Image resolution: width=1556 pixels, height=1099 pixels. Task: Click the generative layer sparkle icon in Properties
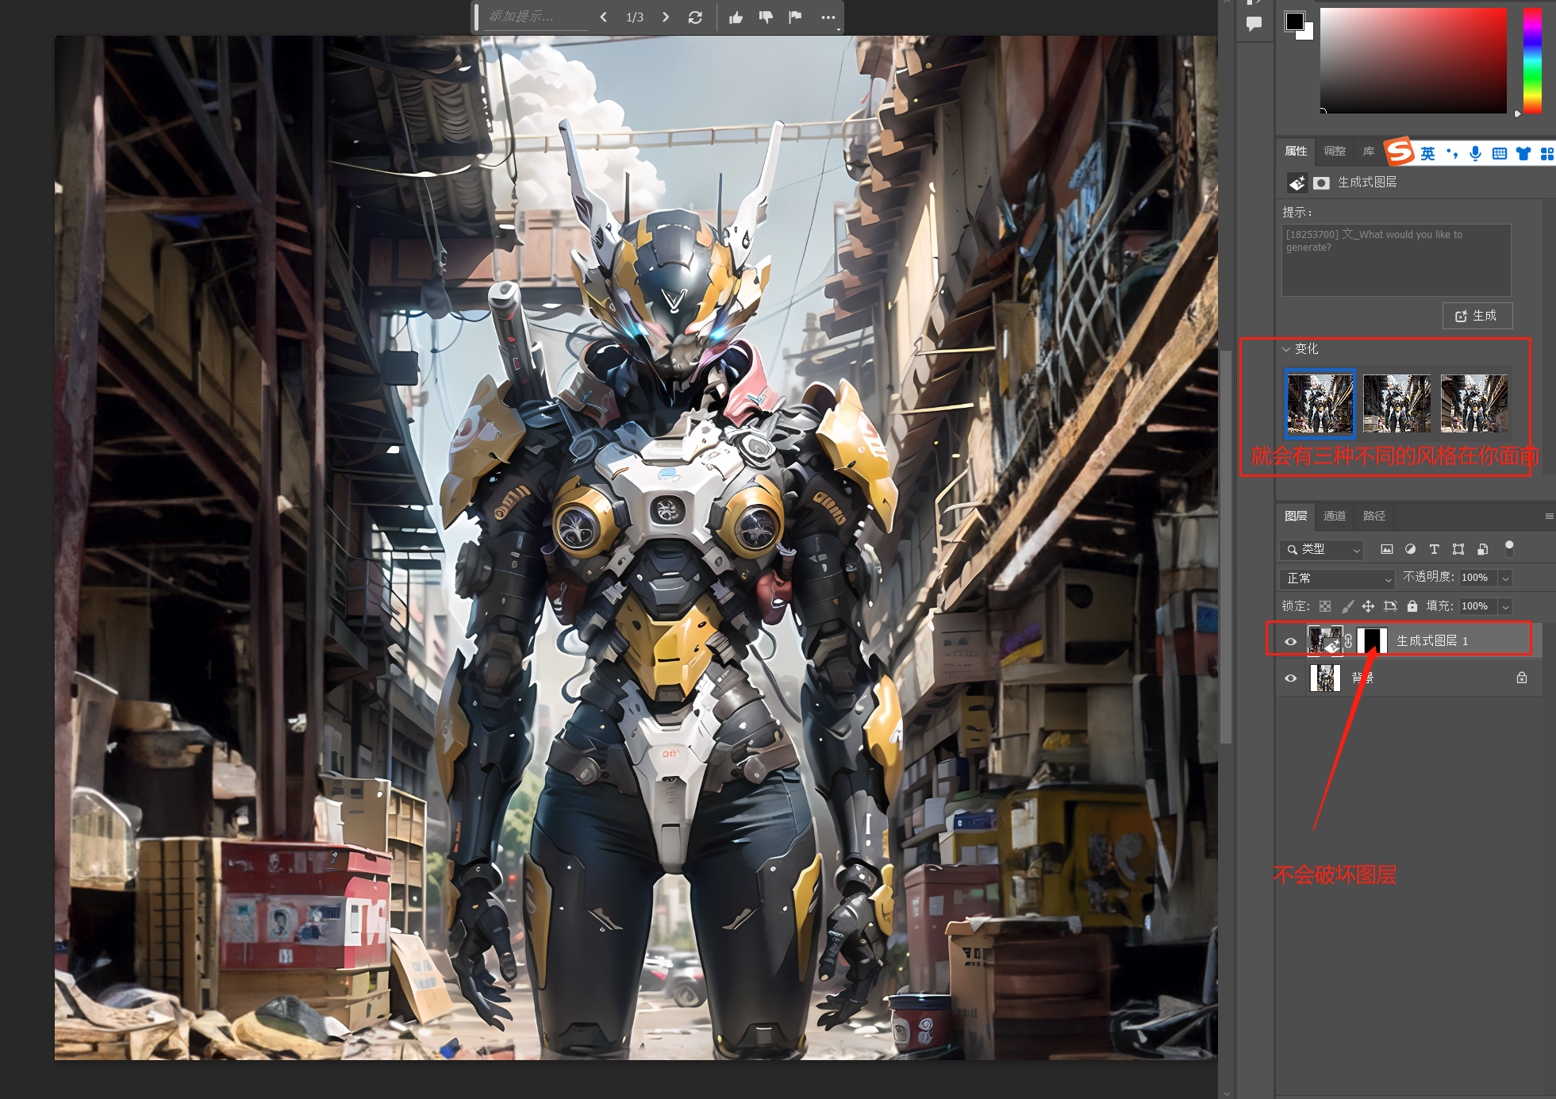tap(1297, 183)
